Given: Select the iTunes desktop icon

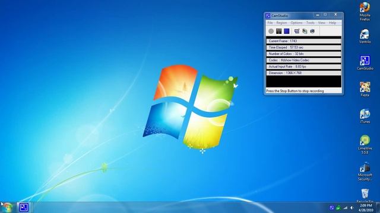Looking at the screenshot, I should [365, 116].
